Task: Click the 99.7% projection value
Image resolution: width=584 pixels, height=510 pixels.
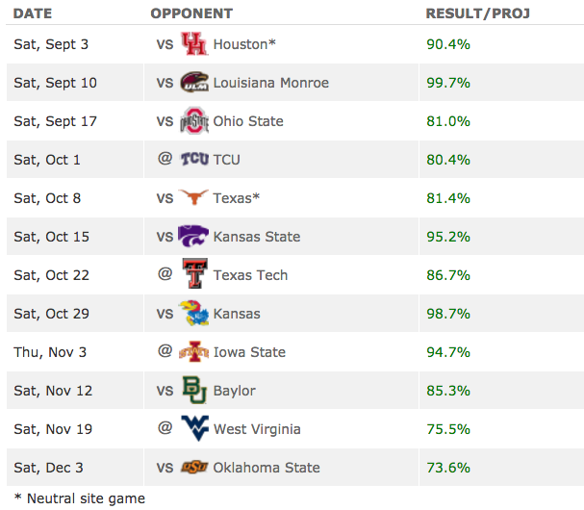Action: [448, 83]
